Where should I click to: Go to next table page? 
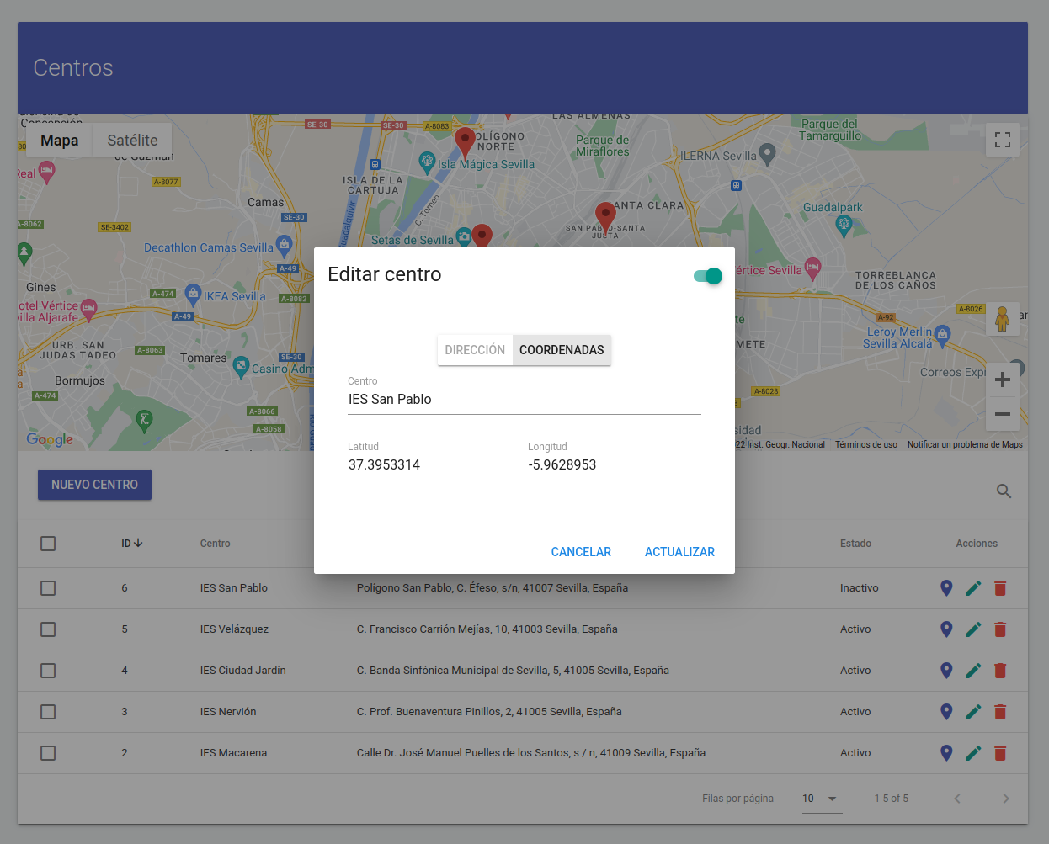[x=1006, y=799]
